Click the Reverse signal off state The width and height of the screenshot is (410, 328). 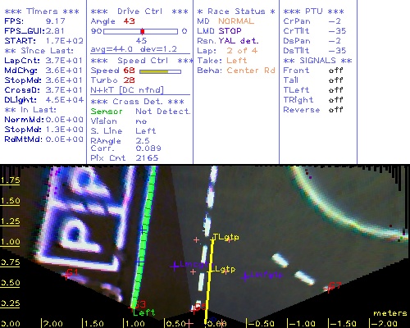click(x=336, y=110)
